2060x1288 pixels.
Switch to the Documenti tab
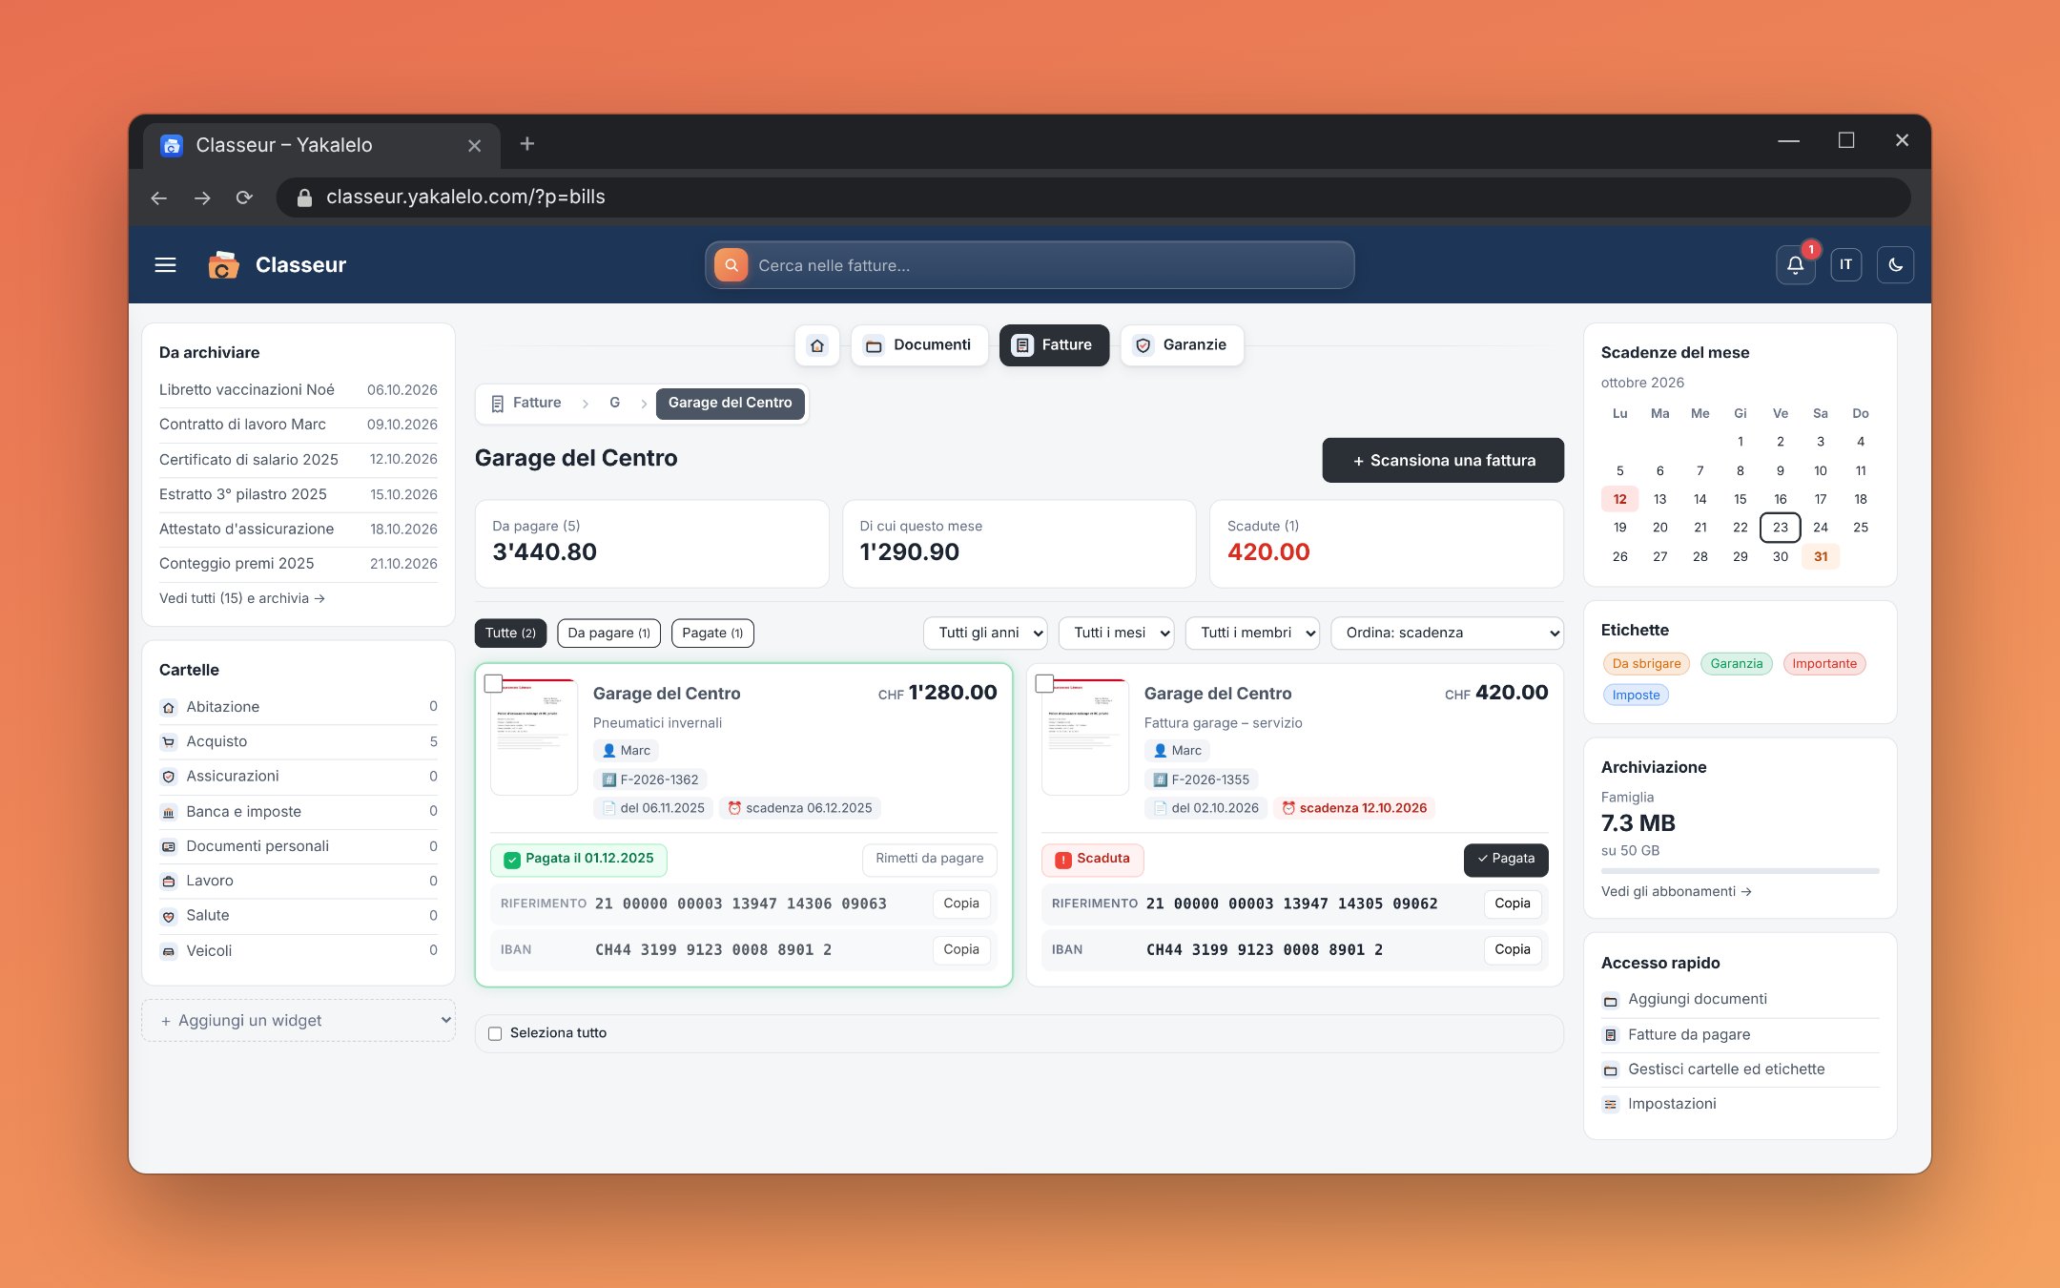pos(919,345)
